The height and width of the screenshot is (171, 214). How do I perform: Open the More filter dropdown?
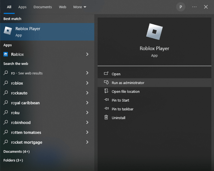coord(80,7)
